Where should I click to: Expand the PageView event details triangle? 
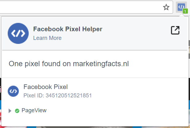(10, 111)
